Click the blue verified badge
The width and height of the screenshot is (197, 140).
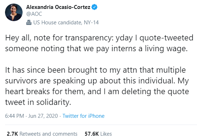pos(94,7)
